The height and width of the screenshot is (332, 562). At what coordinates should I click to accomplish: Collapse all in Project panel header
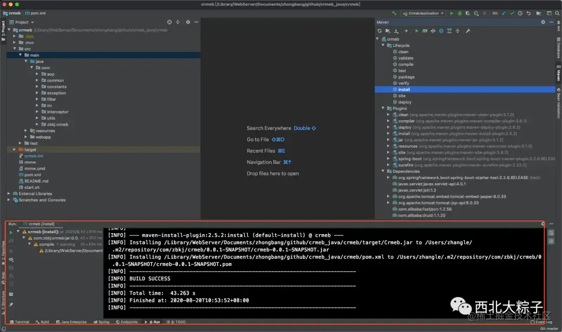click(x=178, y=22)
